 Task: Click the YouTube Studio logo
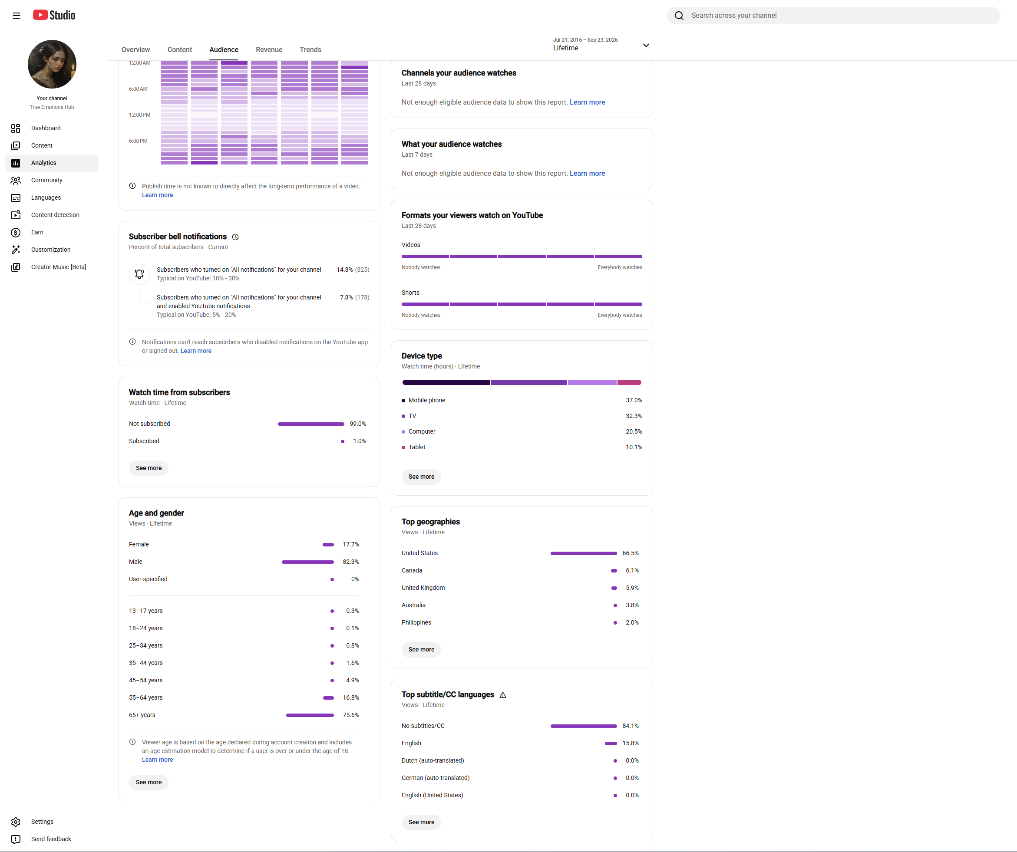pos(54,16)
